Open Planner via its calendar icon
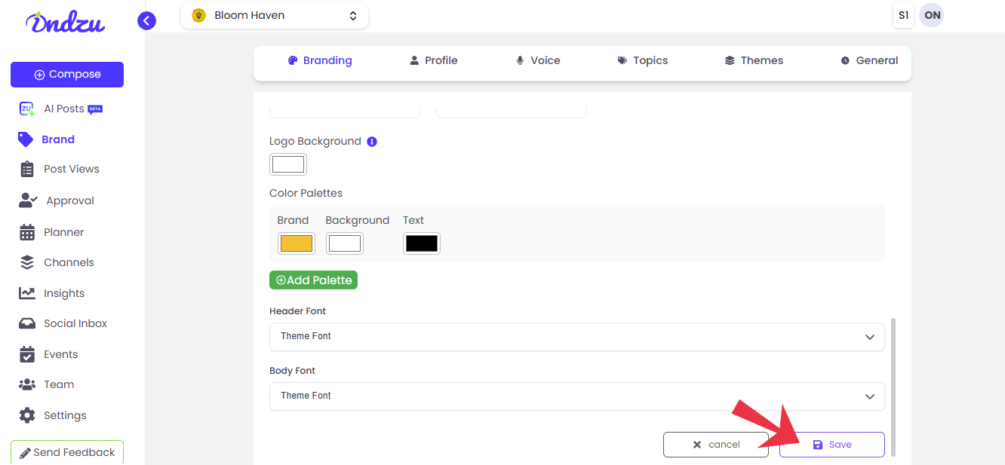 coord(27,232)
